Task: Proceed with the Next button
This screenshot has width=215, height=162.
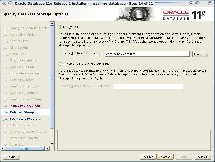Action: pyautogui.click(x=165, y=157)
